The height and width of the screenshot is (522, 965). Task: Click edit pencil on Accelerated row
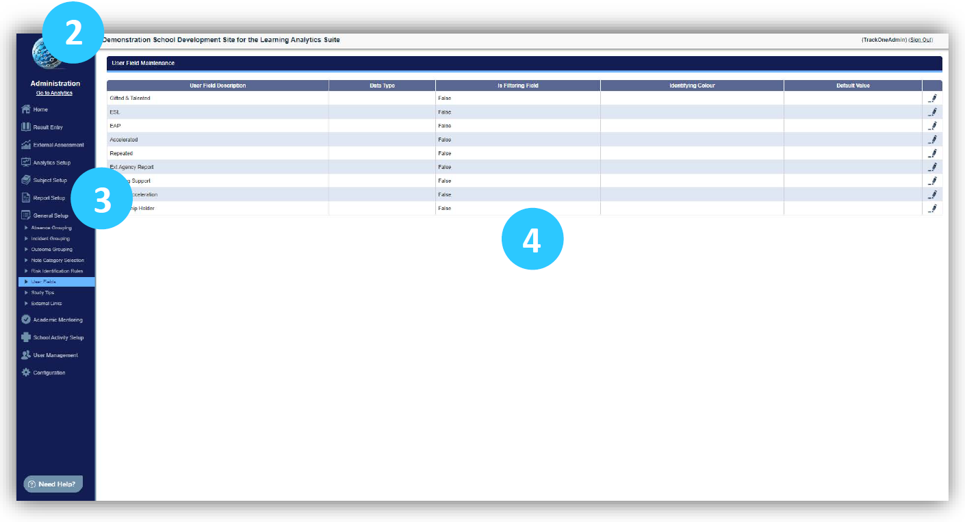pos(932,140)
